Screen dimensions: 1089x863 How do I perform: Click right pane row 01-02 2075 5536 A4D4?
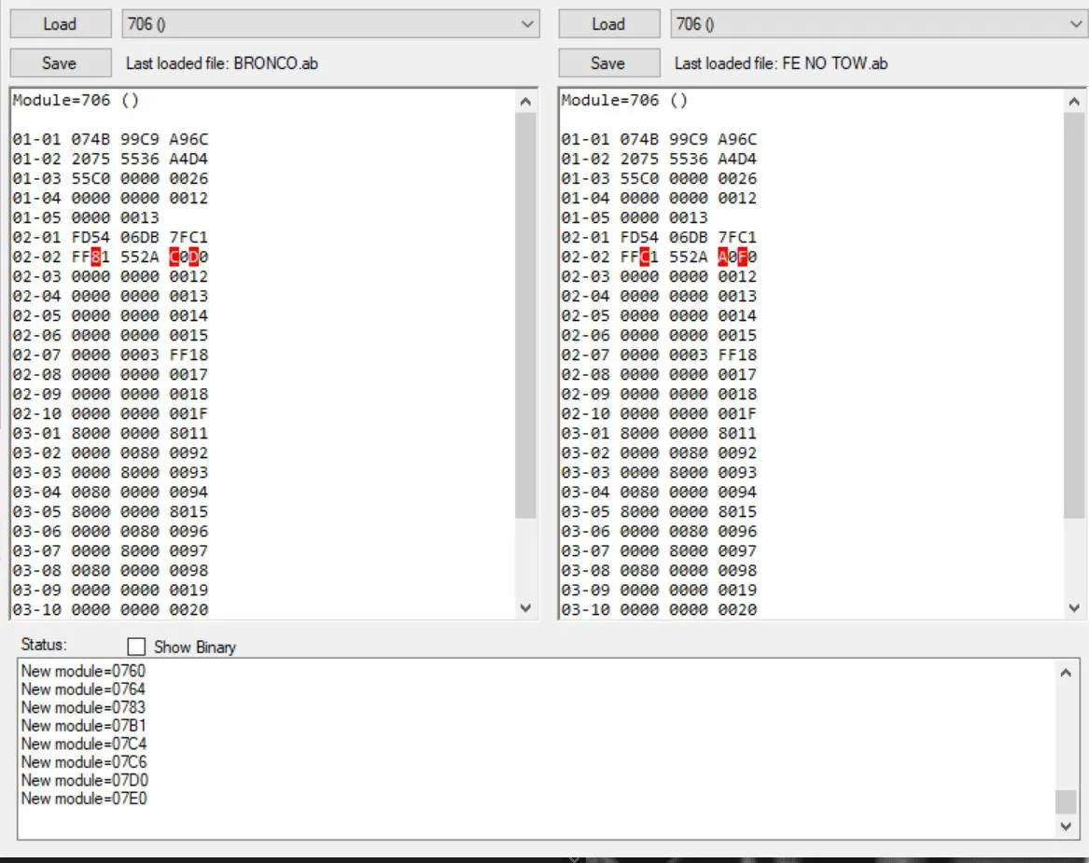click(x=659, y=159)
